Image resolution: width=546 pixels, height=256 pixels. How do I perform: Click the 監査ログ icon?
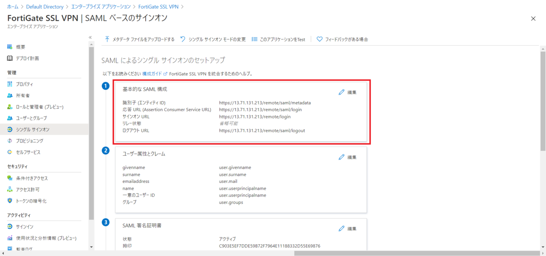tap(10, 249)
